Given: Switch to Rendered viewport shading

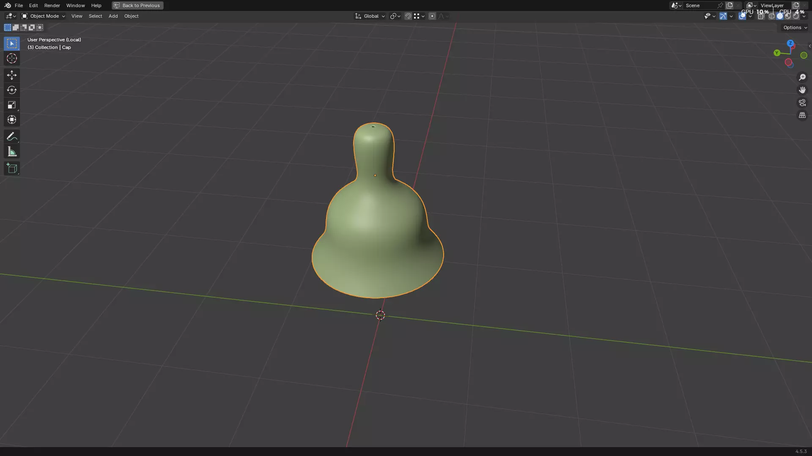Looking at the screenshot, I should [x=796, y=16].
